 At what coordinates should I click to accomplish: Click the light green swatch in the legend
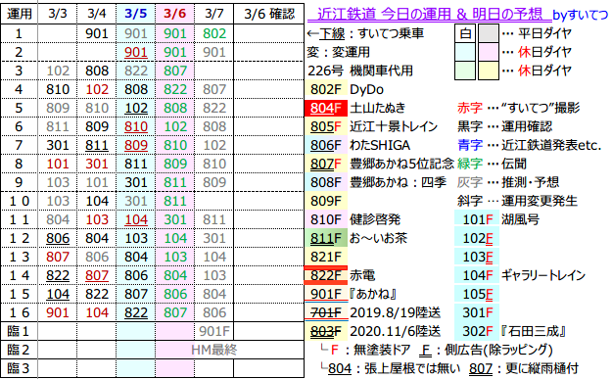[x=465, y=71]
